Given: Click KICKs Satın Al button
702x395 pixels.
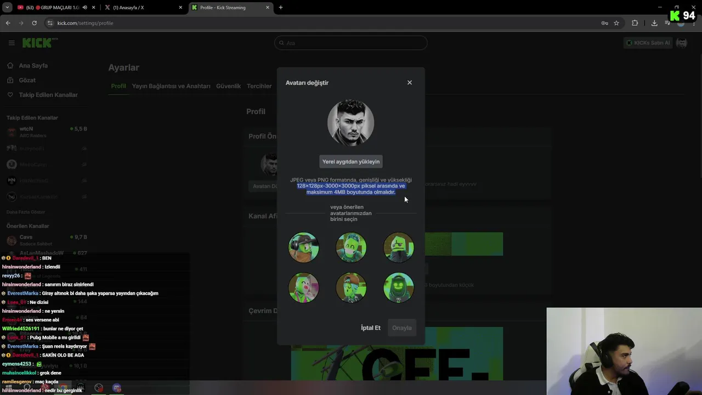Looking at the screenshot, I should tap(648, 43).
